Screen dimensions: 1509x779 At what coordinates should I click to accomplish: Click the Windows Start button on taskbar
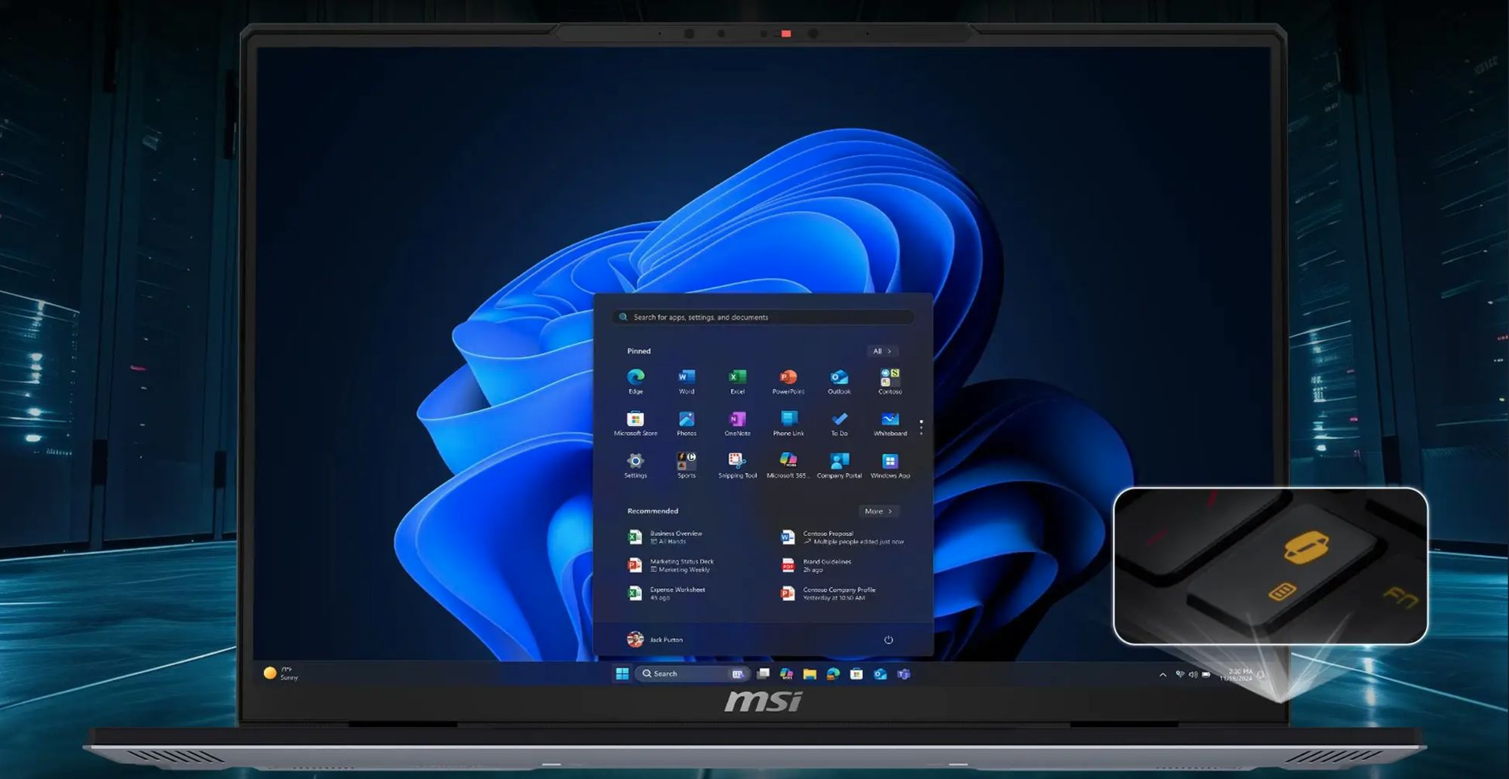622,673
